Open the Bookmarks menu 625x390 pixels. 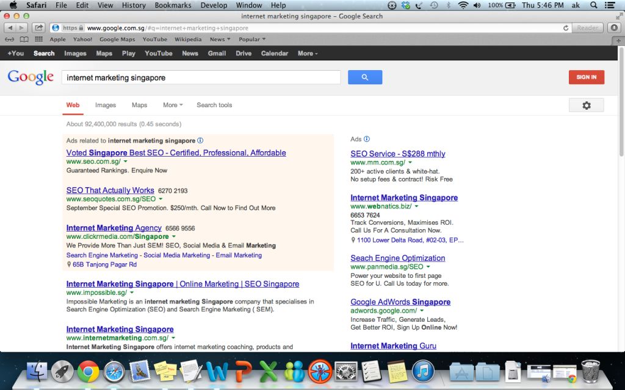pos(173,5)
